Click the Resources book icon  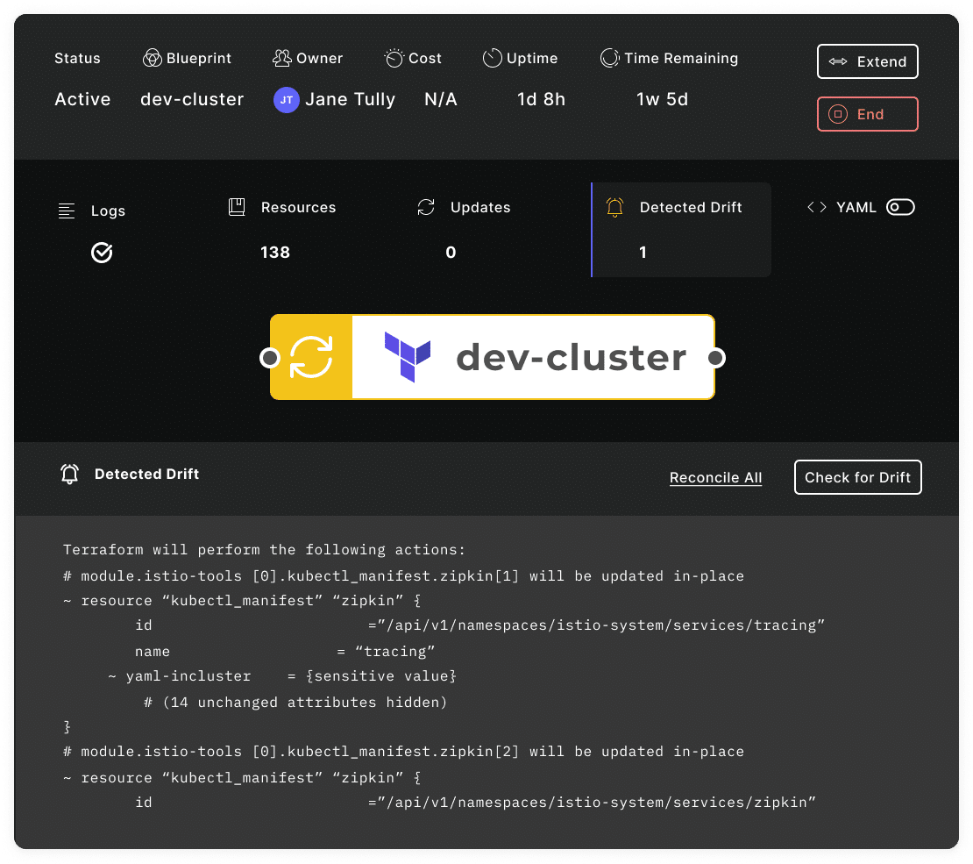(237, 207)
